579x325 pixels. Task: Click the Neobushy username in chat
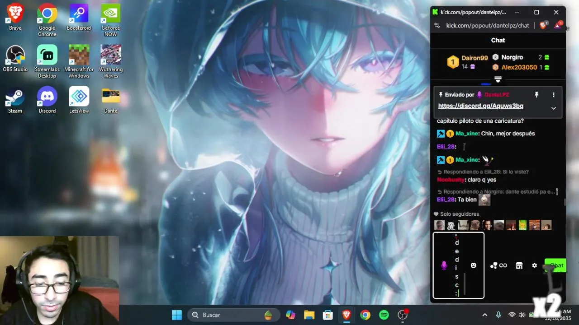pyautogui.click(x=451, y=180)
